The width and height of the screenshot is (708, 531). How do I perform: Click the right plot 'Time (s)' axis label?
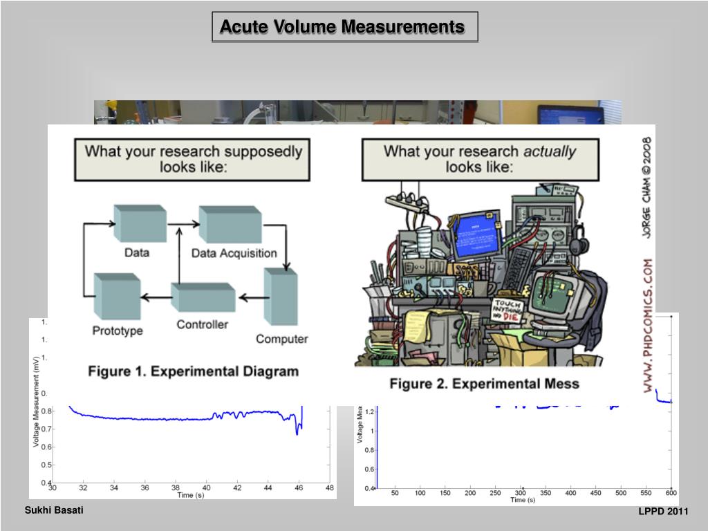[523, 500]
